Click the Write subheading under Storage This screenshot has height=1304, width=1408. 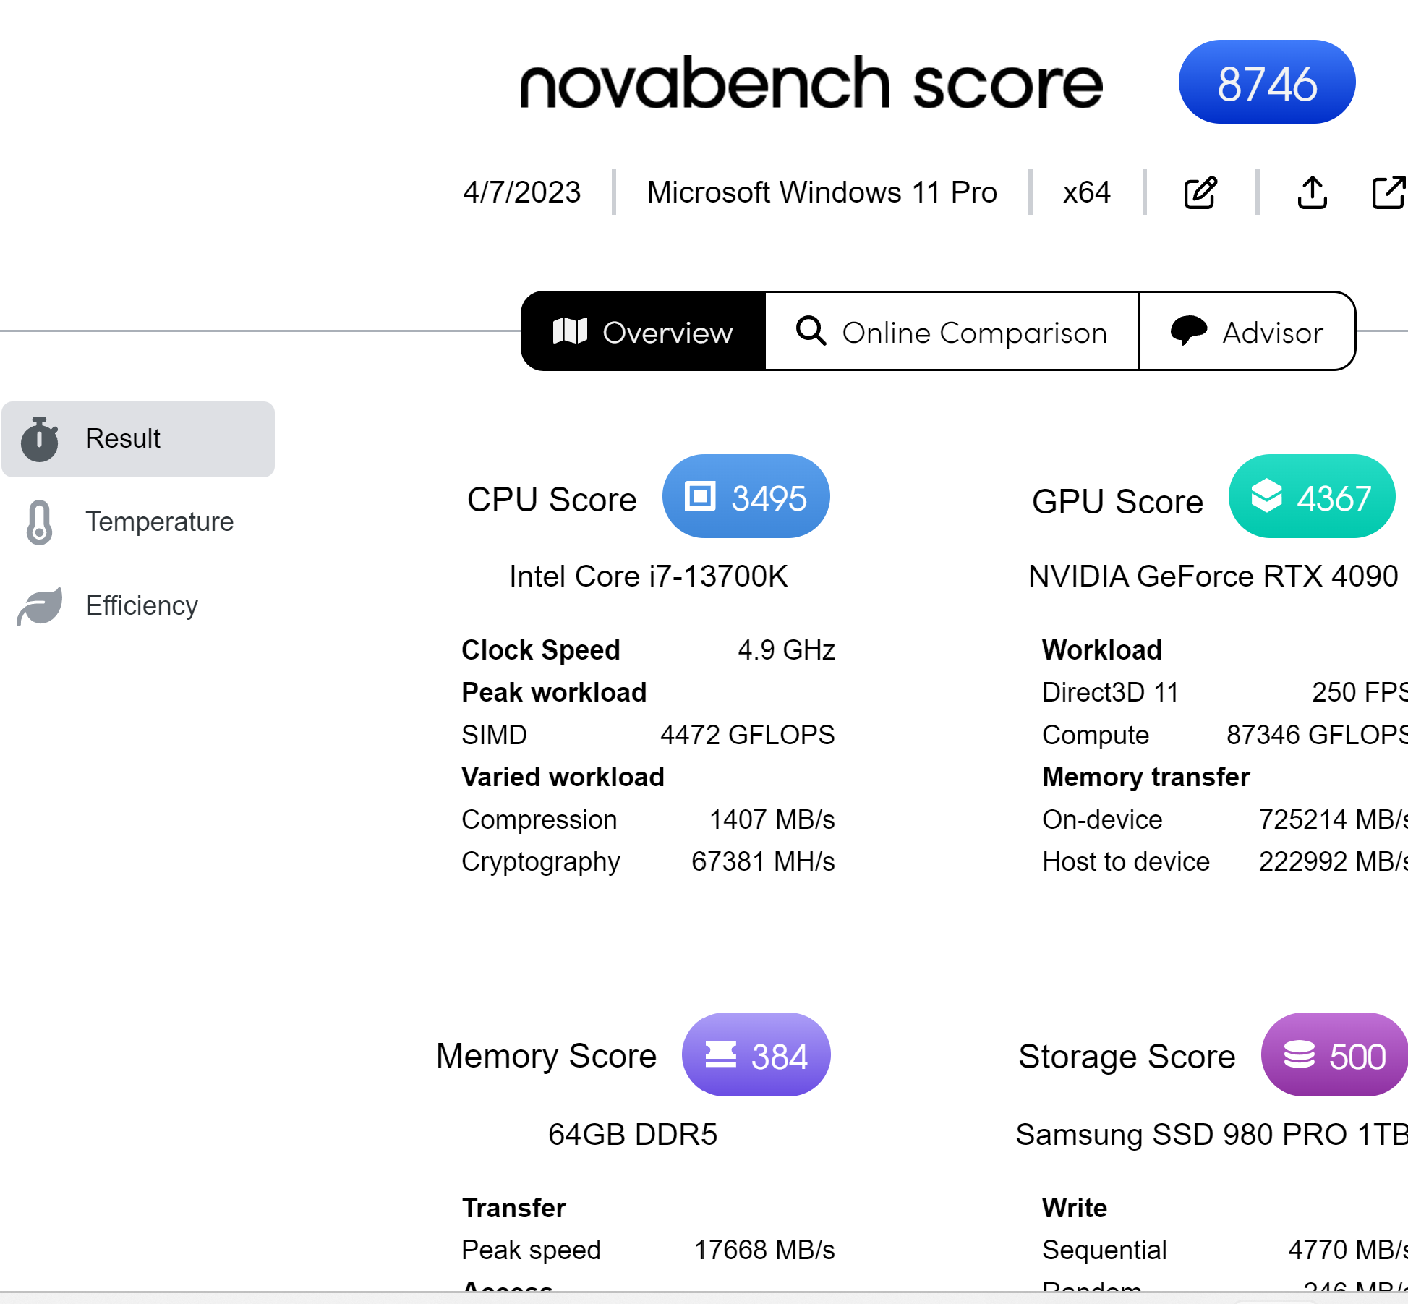[x=1074, y=1208]
